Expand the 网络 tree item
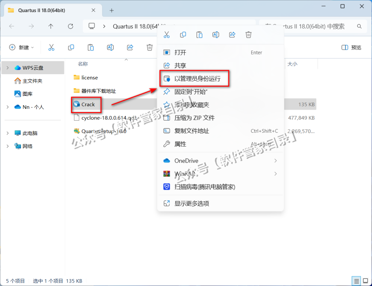372x286 pixels. click(x=8, y=146)
